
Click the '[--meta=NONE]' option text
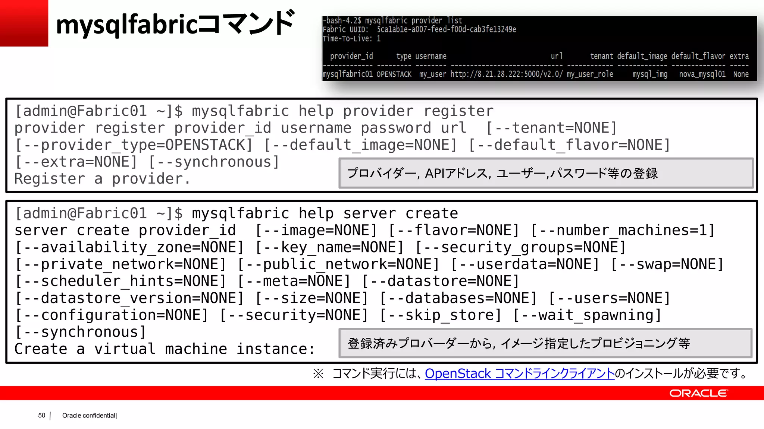[294, 281]
